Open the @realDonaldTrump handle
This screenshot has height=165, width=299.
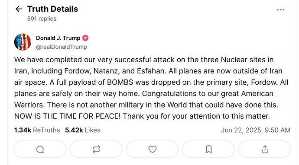click(x=62, y=47)
